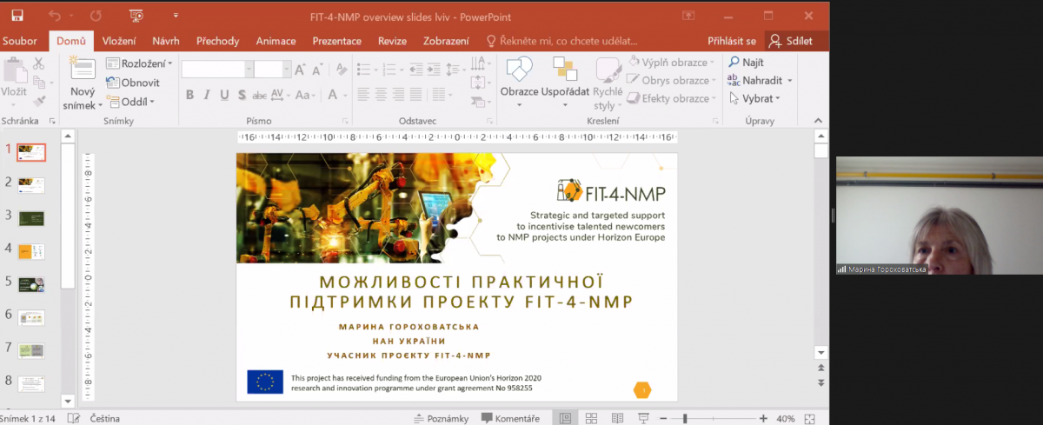Cut selection with the scissors icon
Image resolution: width=1043 pixels, height=425 pixels.
tap(38, 63)
